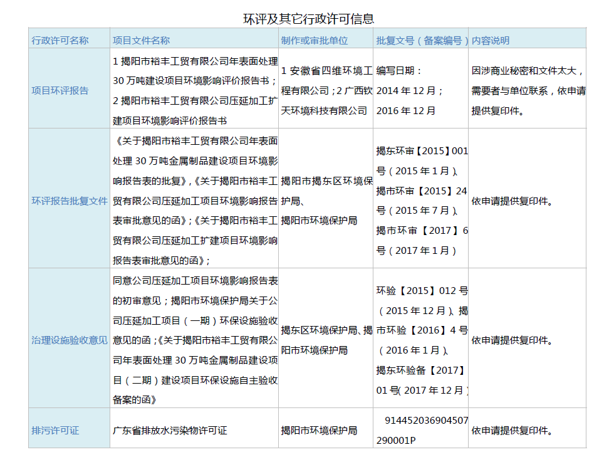
Task: Click the line 1 揭阳市裕丰工贸有限公司年表面处理
Action: (x=195, y=61)
